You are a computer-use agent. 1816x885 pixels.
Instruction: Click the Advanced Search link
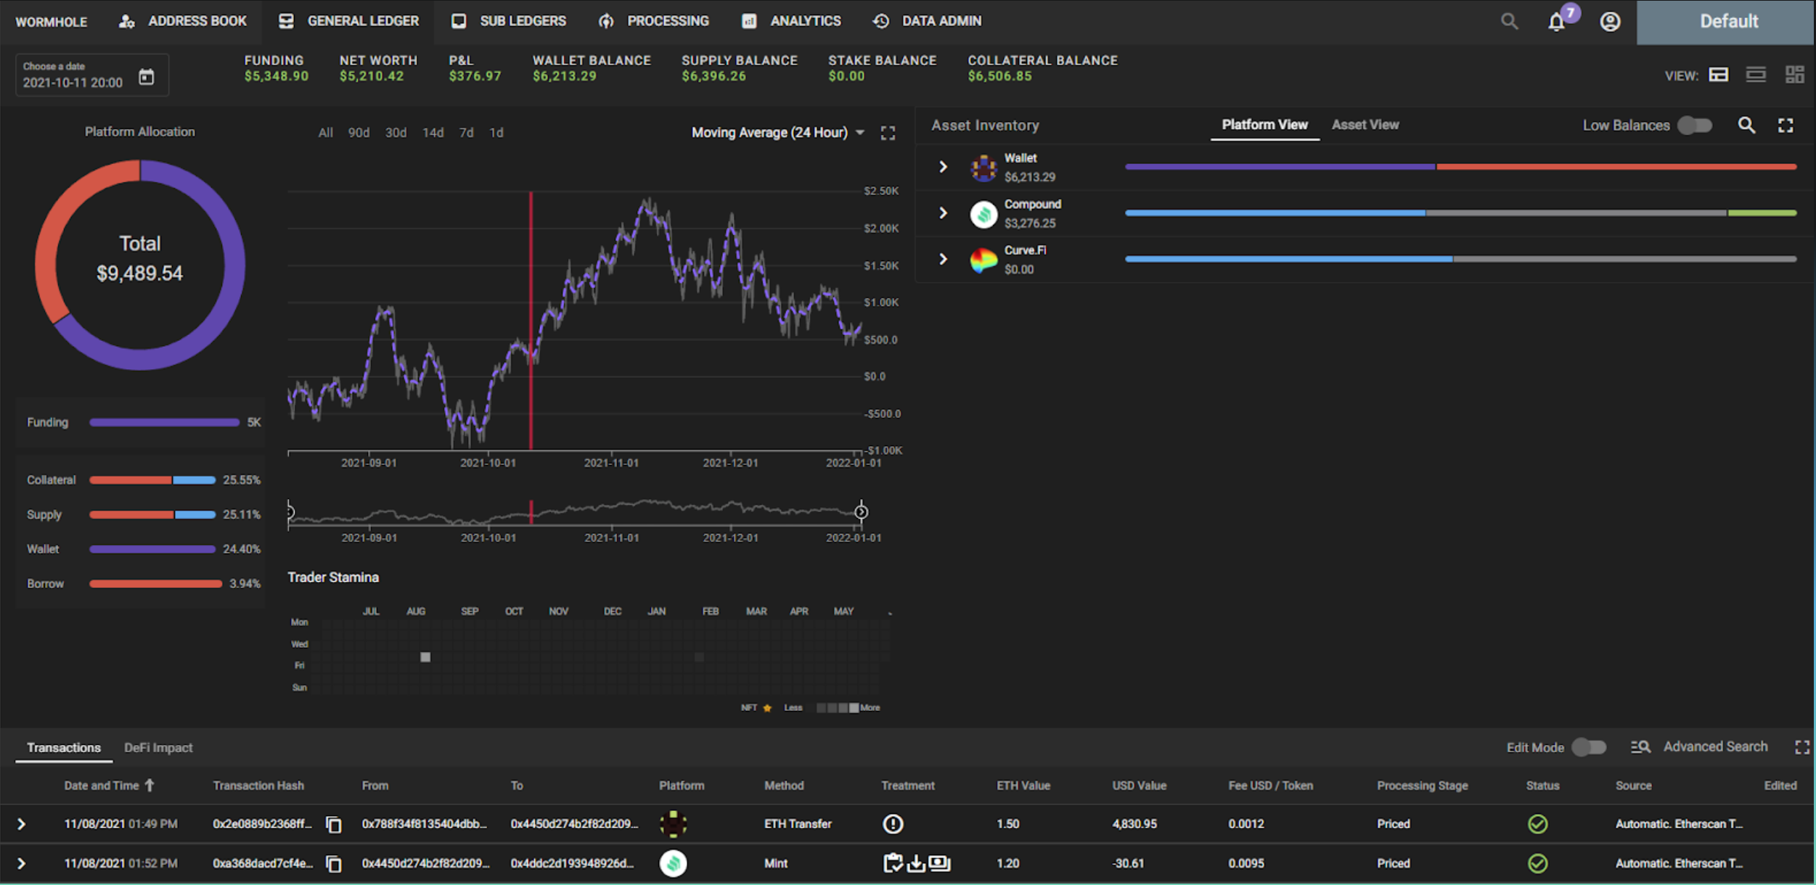1715,746
